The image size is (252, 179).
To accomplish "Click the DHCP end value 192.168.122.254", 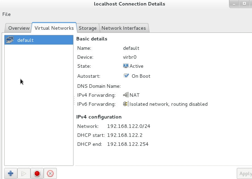I will coord(128,144).
